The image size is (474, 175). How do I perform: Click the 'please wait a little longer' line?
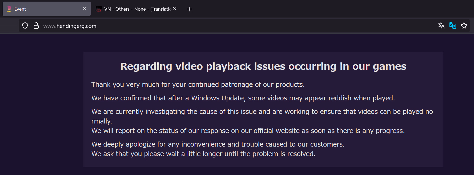[x=203, y=154]
